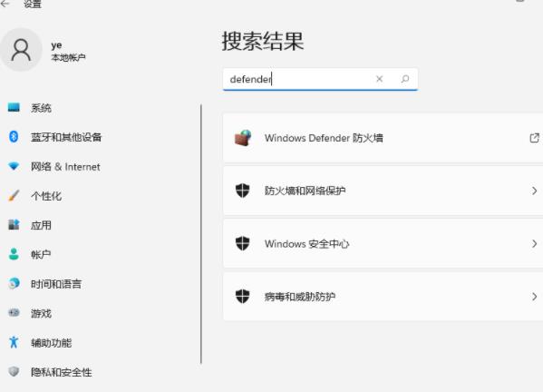Click the 个性化 paintbrush icon
The image size is (543, 392).
[14, 196]
